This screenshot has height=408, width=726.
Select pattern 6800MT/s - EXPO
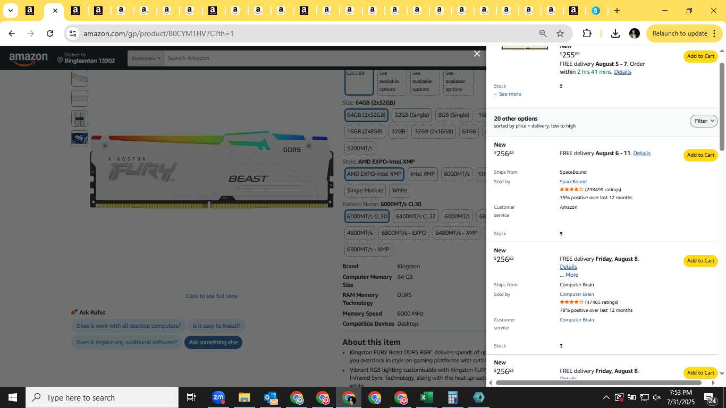click(404, 233)
